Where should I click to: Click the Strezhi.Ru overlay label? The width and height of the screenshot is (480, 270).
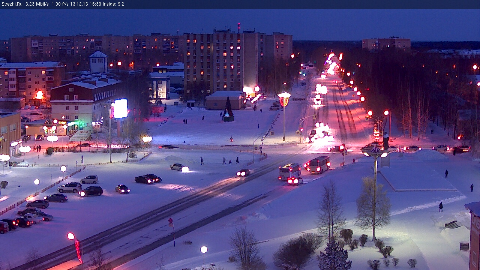pos(12,4)
